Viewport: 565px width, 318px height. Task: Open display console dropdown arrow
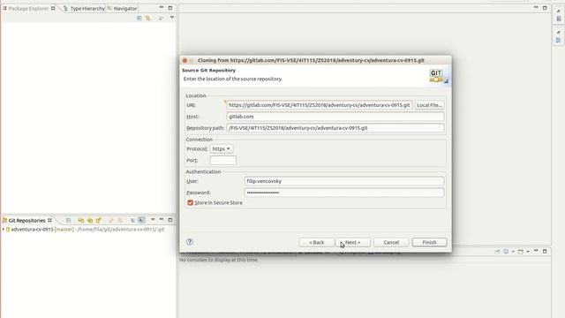(x=513, y=251)
